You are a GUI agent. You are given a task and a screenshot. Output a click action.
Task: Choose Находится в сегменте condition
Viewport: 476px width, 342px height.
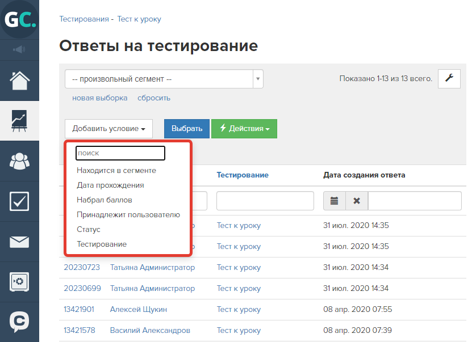click(116, 170)
